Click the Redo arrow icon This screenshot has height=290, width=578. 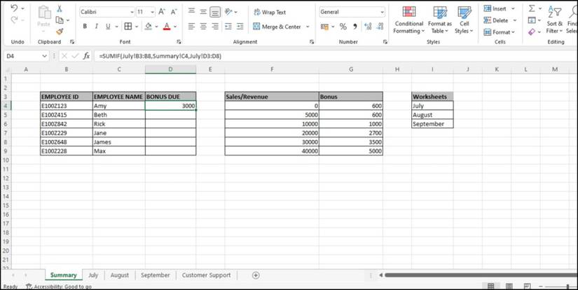click(14, 20)
